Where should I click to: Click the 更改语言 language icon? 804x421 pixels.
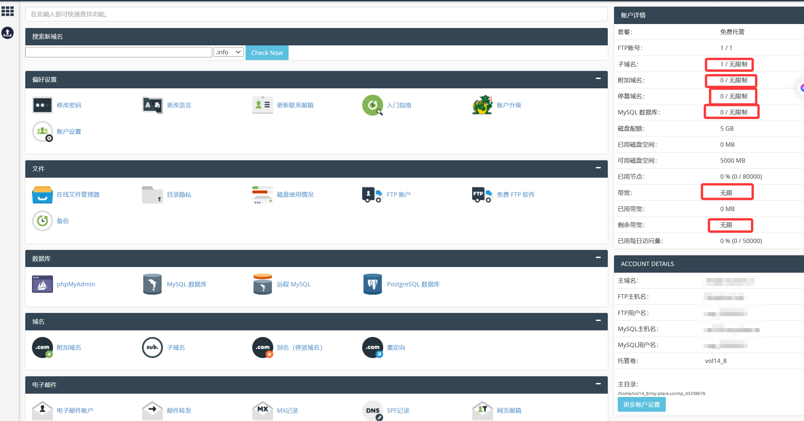pos(152,105)
